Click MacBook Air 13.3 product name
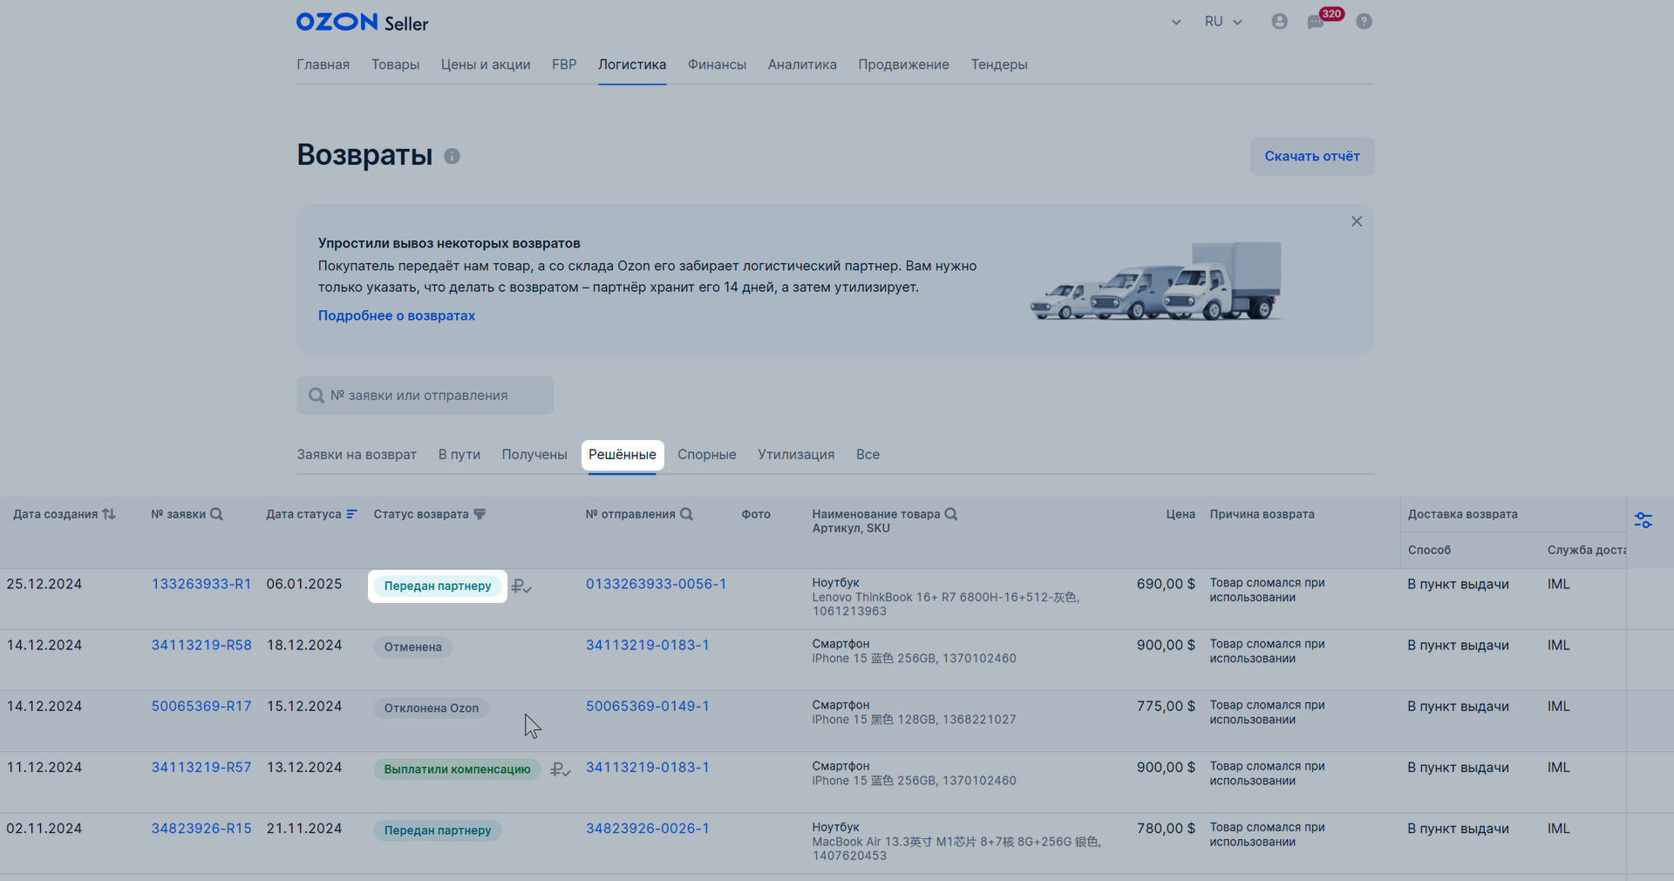This screenshot has height=881, width=1674. coord(956,849)
